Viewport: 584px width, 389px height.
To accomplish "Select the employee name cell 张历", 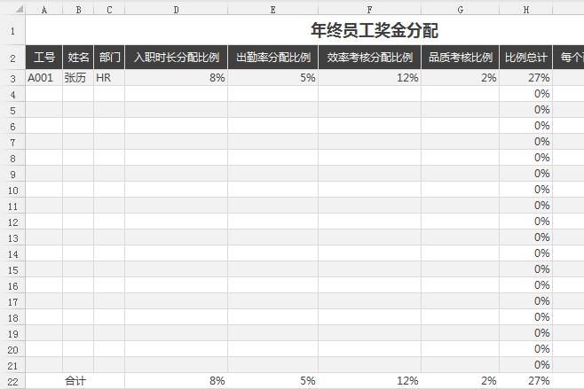I will [x=78, y=78].
